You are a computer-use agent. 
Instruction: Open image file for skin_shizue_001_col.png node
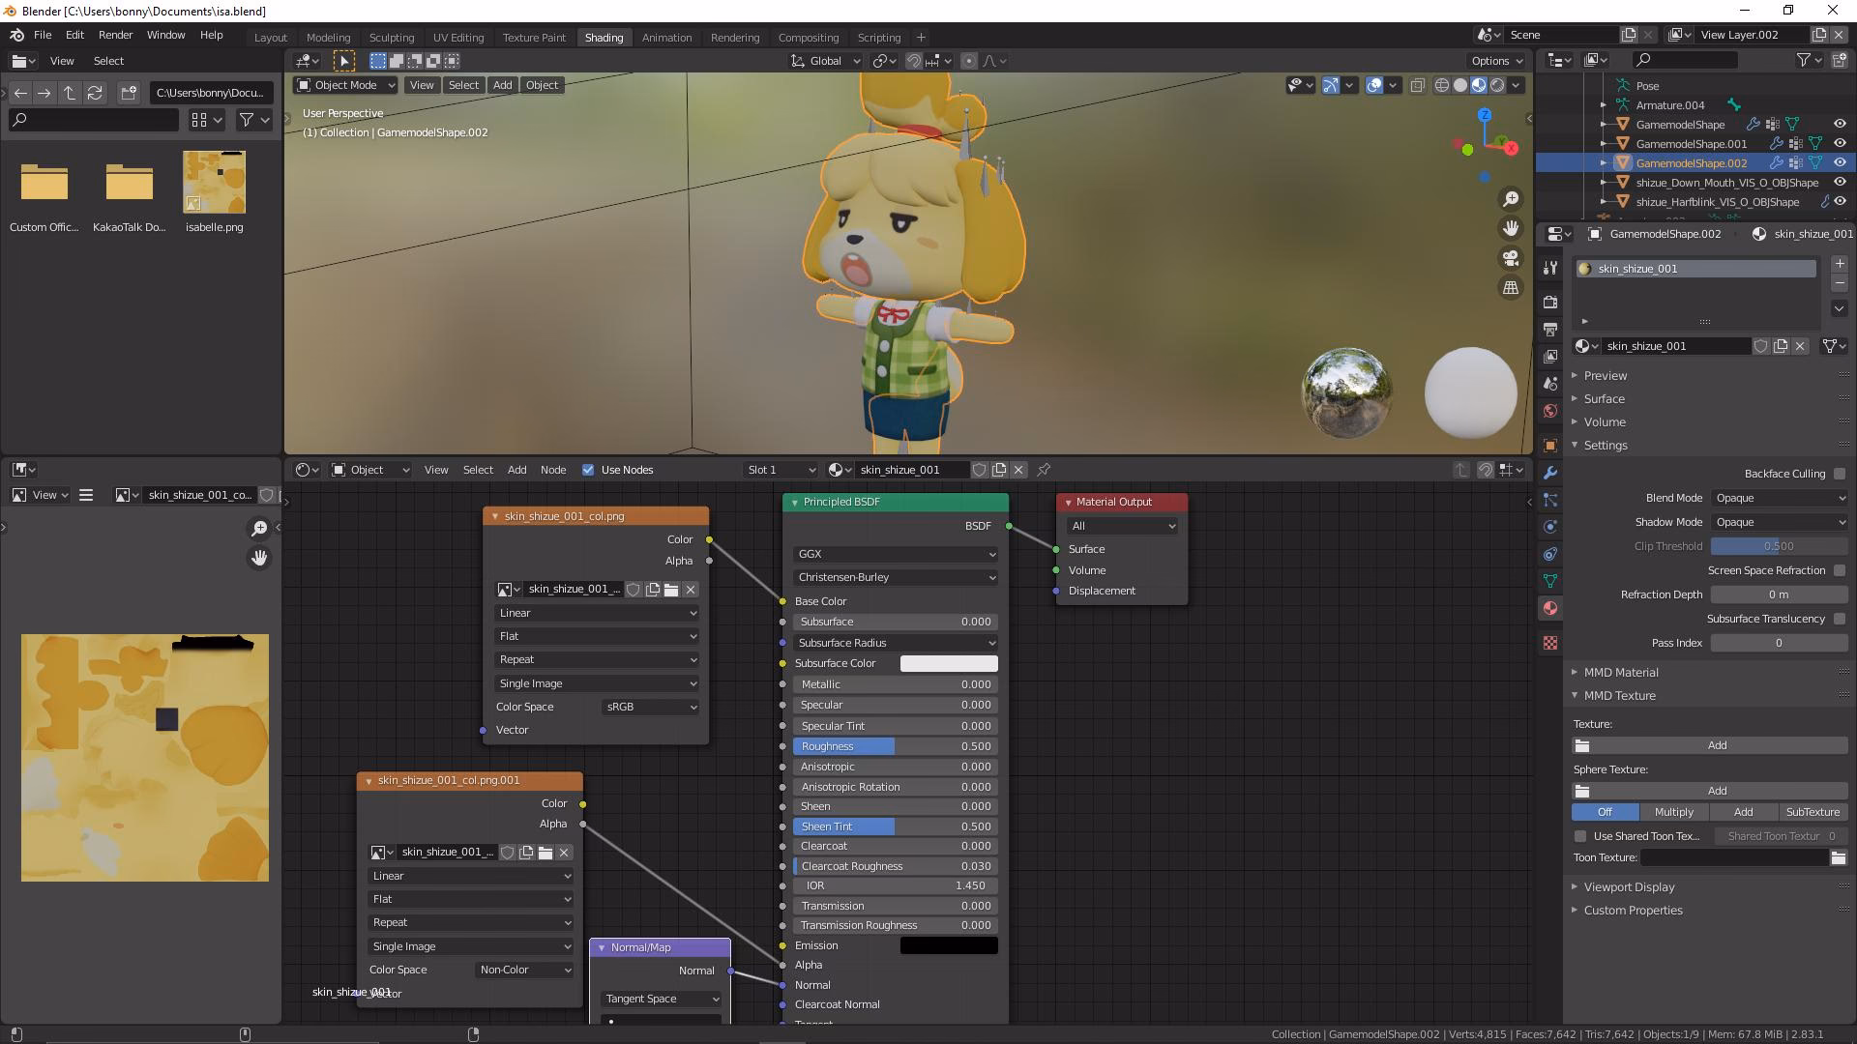(671, 590)
